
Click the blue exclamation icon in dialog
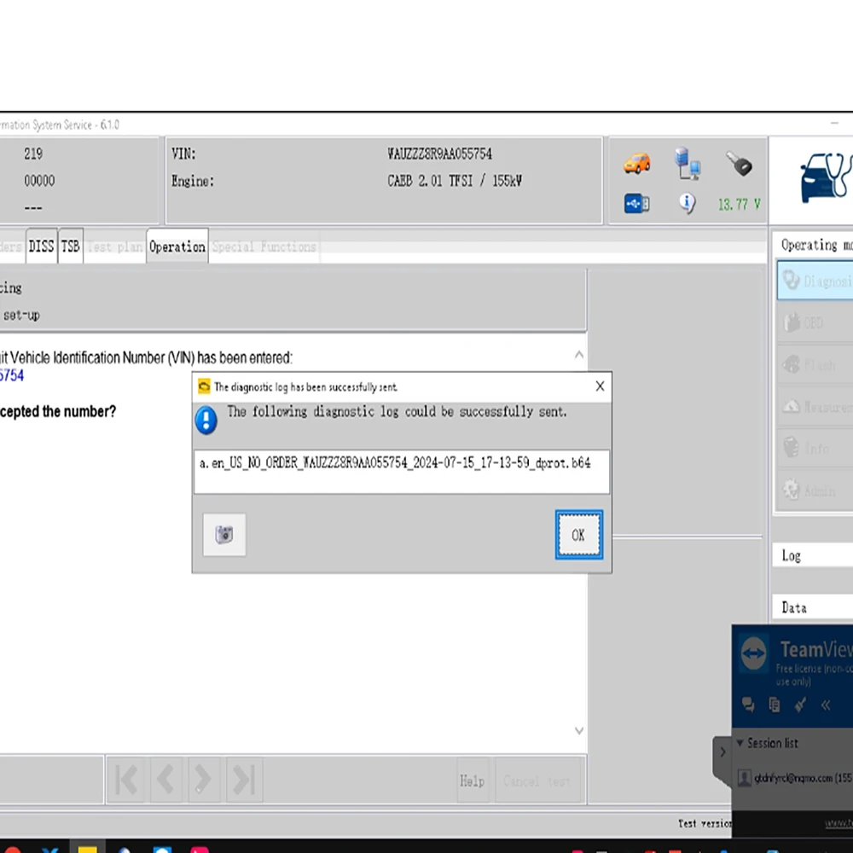(x=206, y=420)
